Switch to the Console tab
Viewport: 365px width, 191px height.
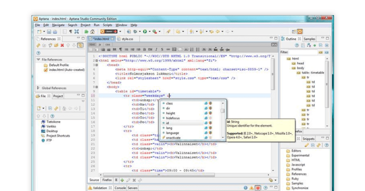[120, 188]
